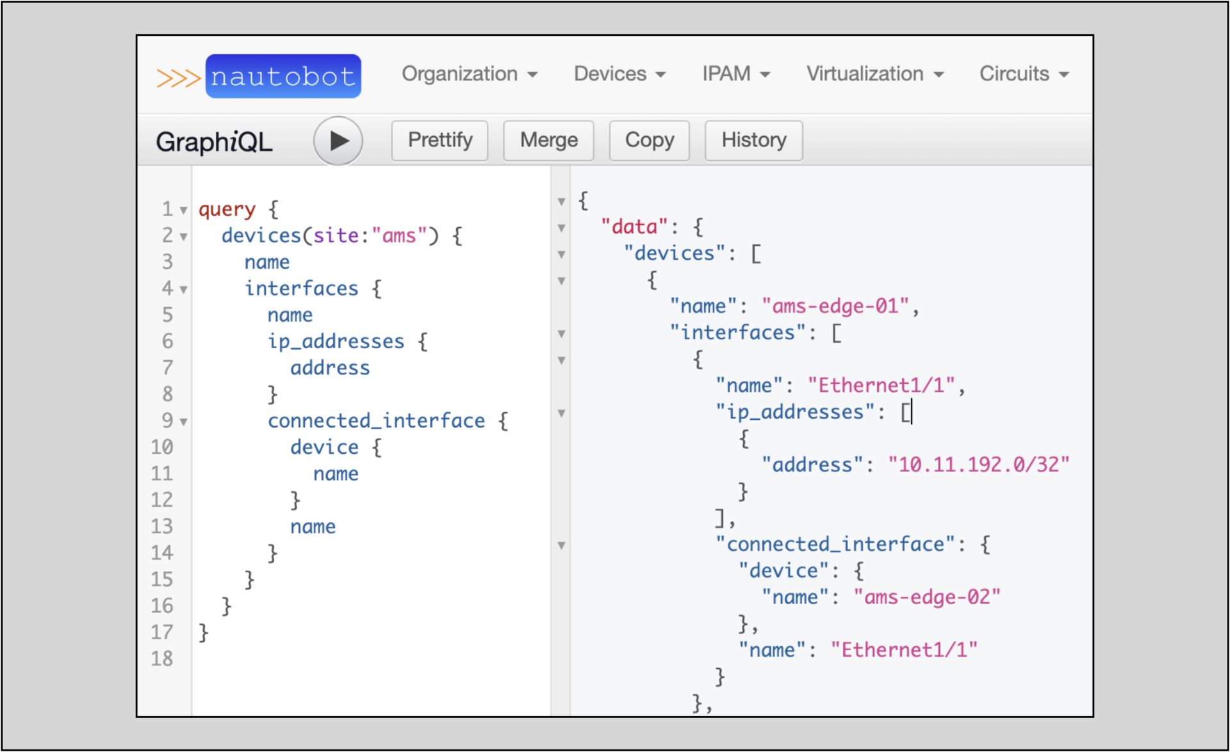Click the nautobot logo
The image size is (1230, 752).
click(283, 75)
